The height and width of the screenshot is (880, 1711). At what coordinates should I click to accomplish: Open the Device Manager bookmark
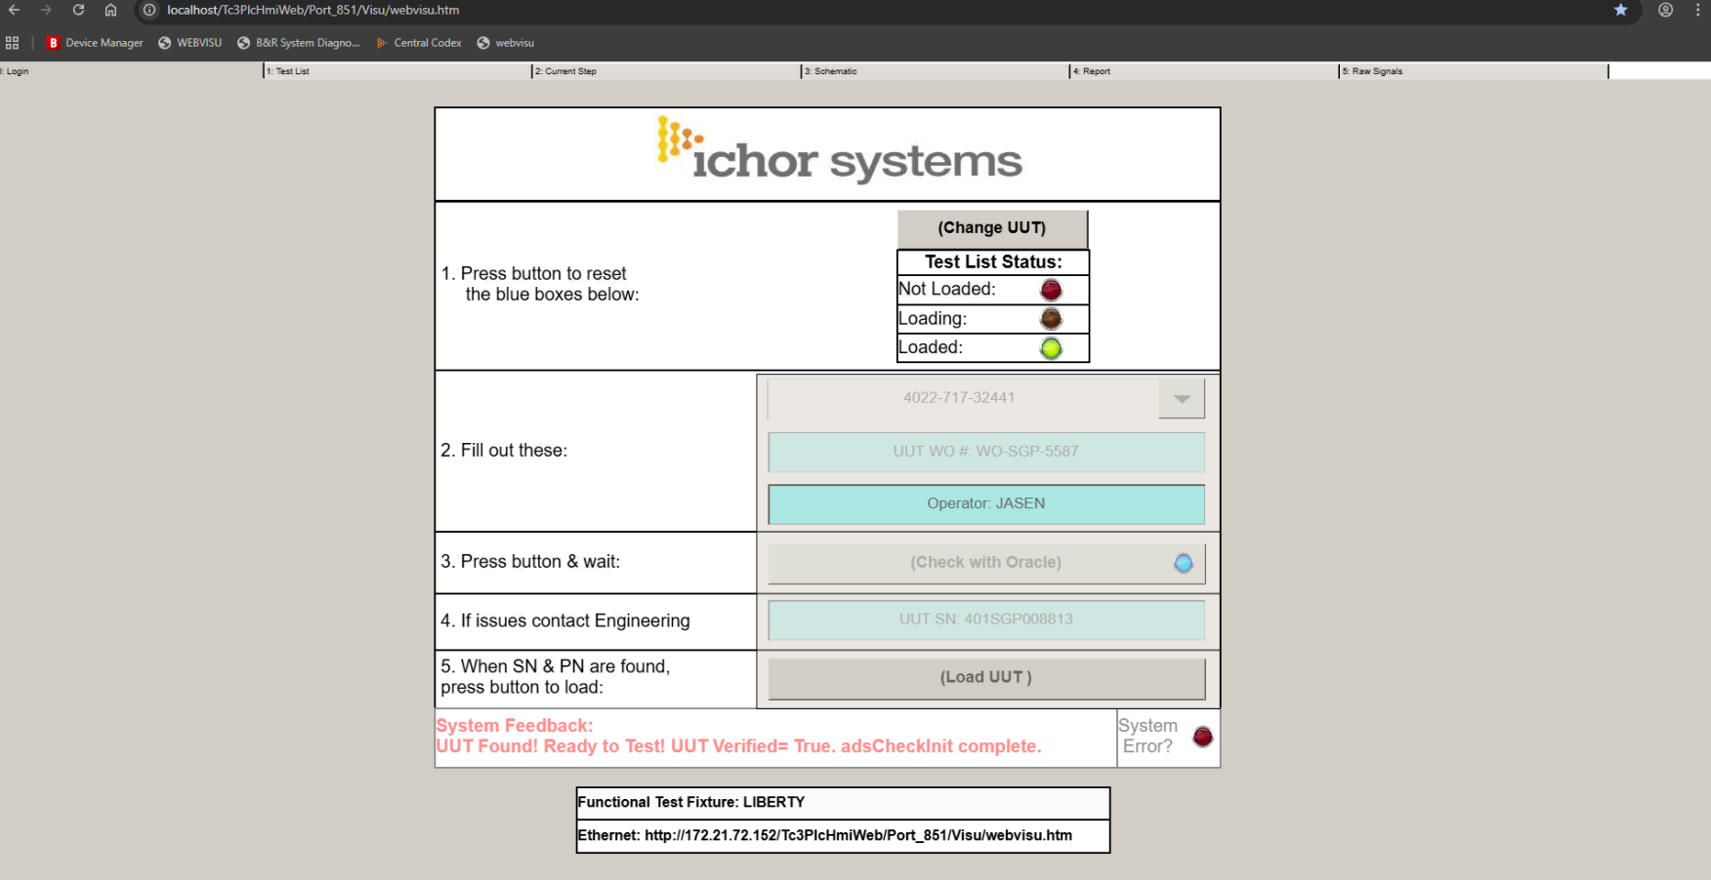[95, 43]
